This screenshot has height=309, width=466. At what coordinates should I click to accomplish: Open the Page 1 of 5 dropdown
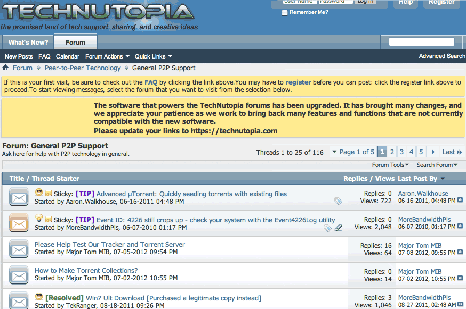point(353,152)
